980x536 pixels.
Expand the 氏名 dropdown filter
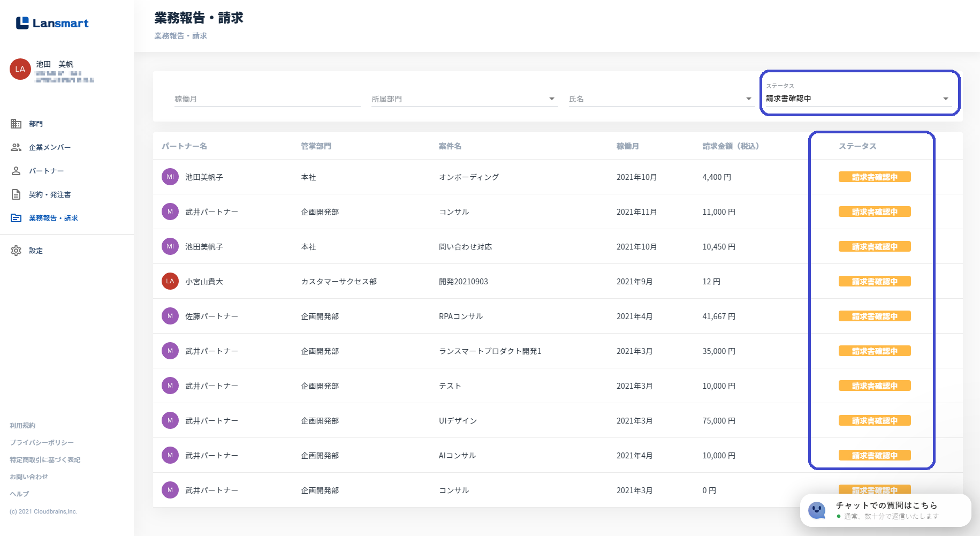[748, 99]
